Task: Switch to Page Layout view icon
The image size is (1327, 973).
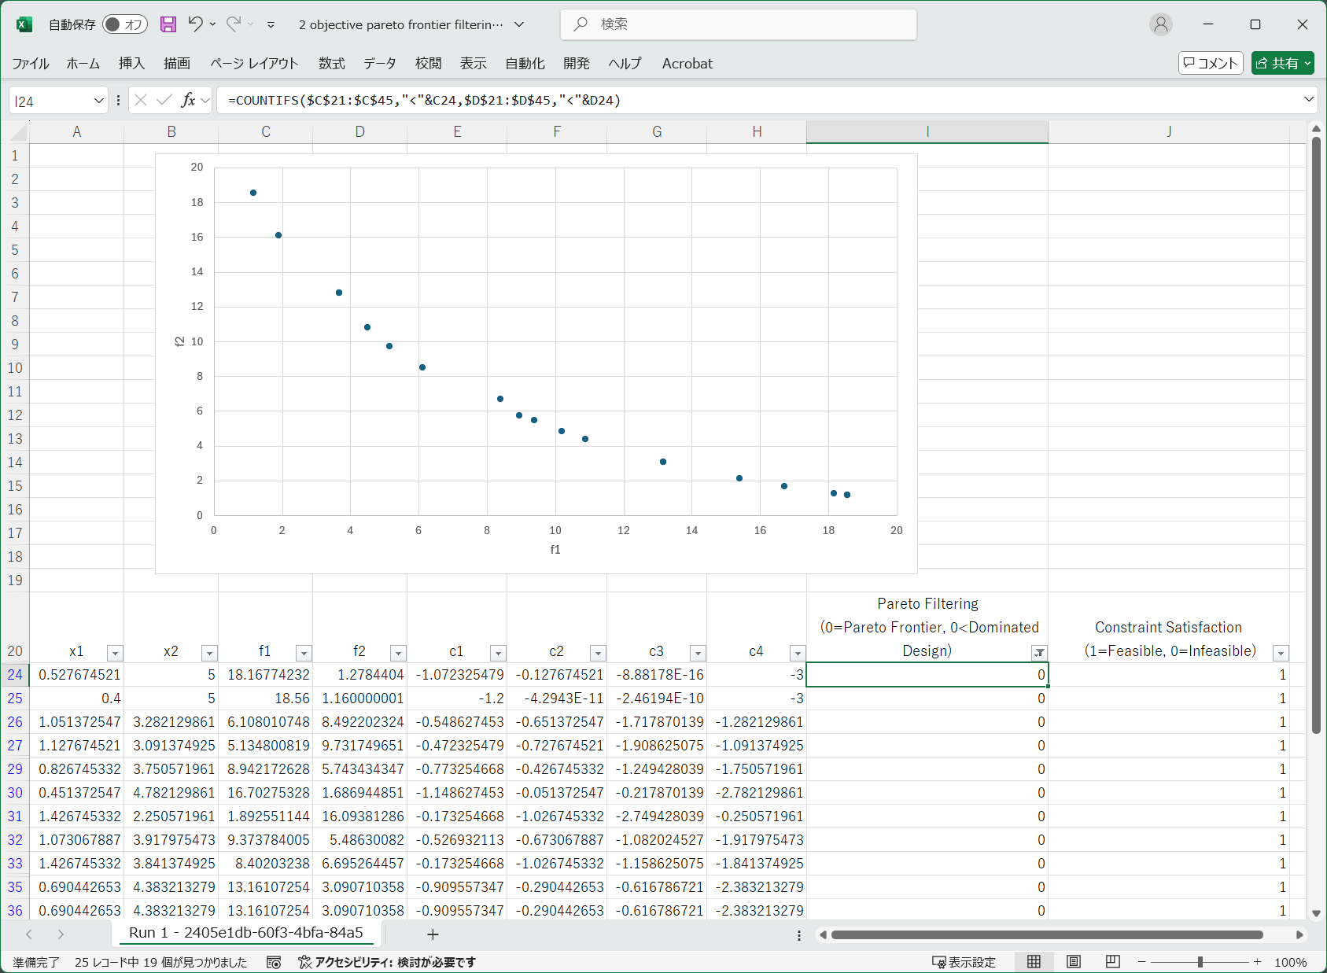Action: point(1073,961)
